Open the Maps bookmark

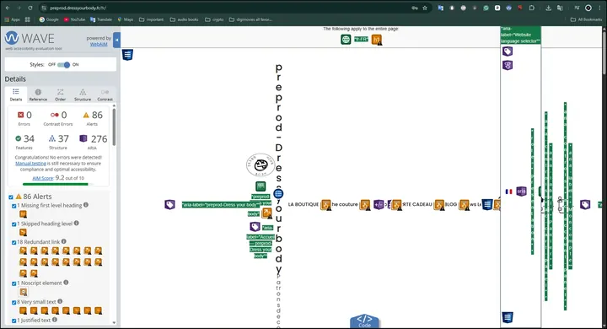126,19
